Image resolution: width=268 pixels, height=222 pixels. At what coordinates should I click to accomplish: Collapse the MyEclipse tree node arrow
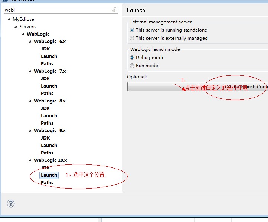9,19
